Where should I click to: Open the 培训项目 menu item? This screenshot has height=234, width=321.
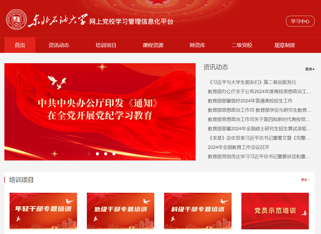click(x=106, y=45)
